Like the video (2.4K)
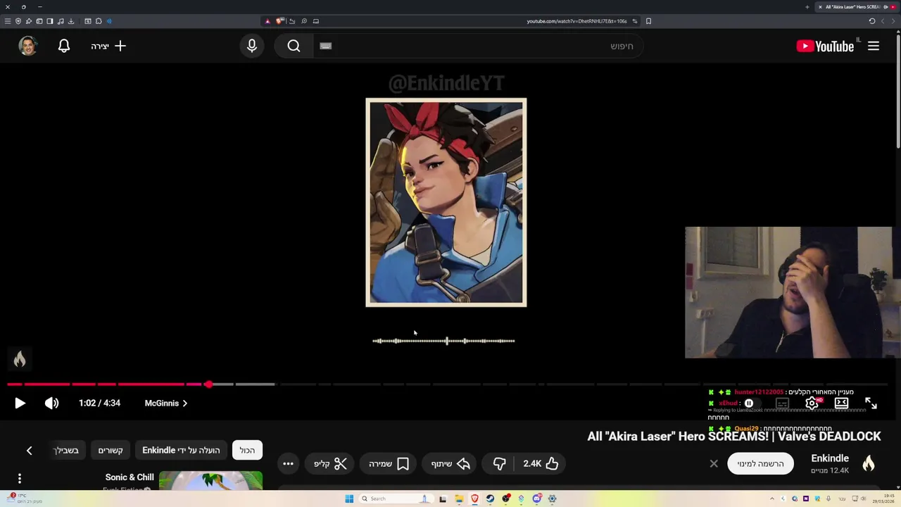 541,463
